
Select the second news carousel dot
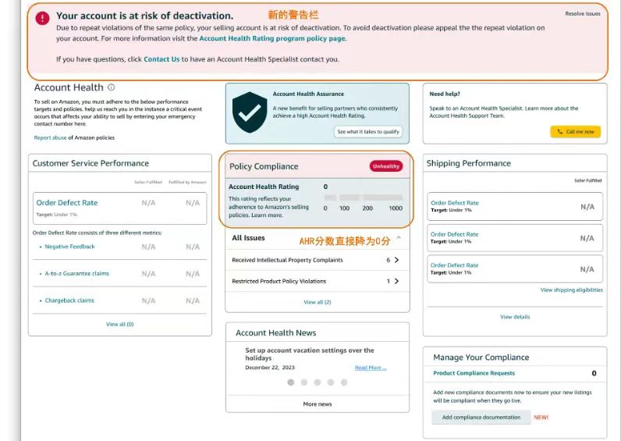coord(304,382)
